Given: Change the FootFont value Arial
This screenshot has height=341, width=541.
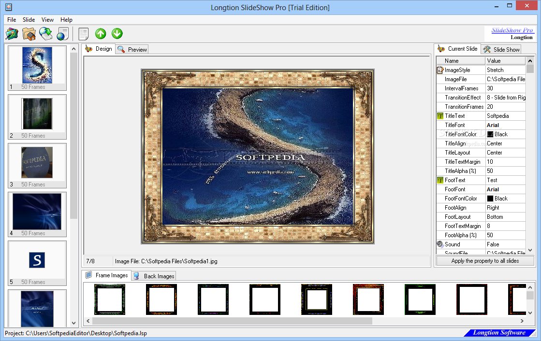Looking at the screenshot, I should point(505,189).
